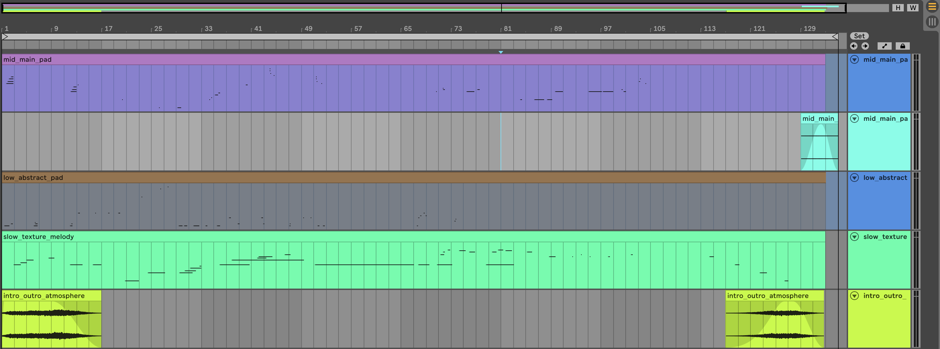Toggle automation mode button
The image size is (940, 349).
884,46
